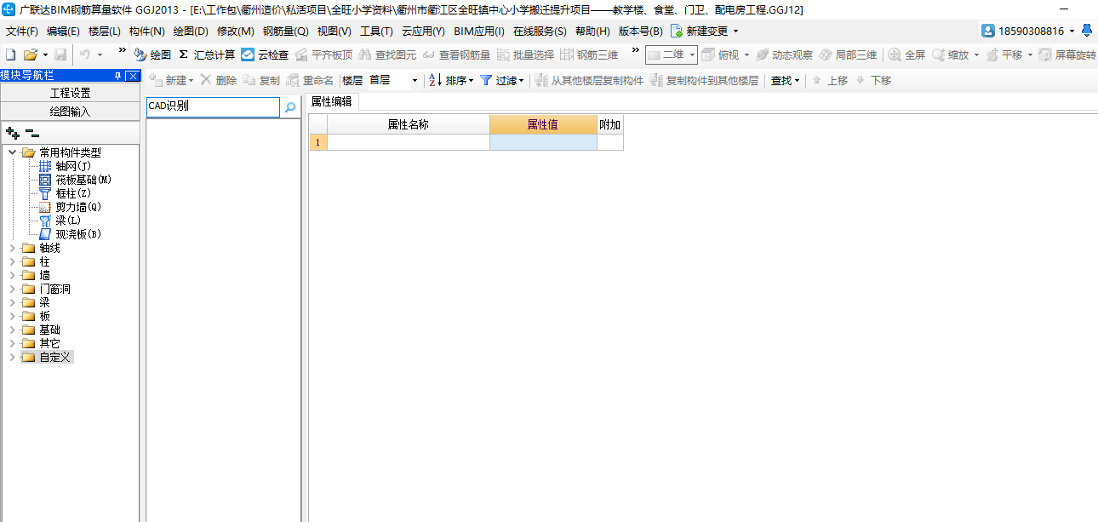Select 现浇板(B) tree item

coord(78,233)
